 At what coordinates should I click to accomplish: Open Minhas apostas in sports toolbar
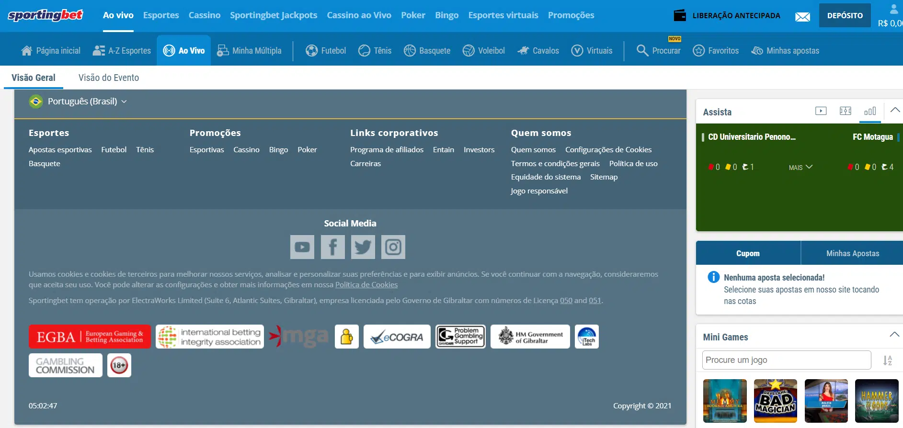pos(785,50)
